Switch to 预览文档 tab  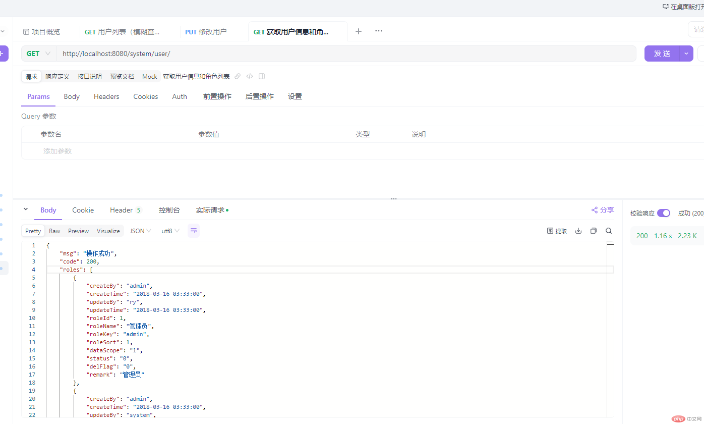pyautogui.click(x=122, y=77)
